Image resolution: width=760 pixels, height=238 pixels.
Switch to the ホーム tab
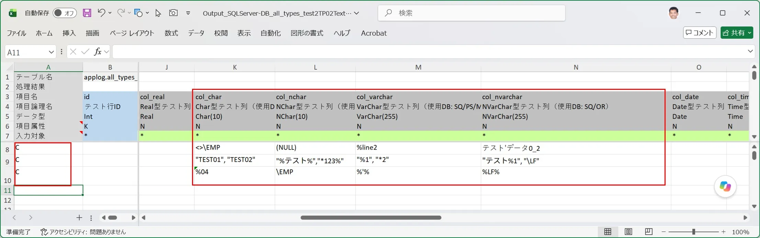[44, 33]
